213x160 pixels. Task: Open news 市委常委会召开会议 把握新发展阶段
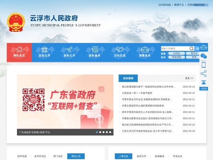[x=147, y=100]
